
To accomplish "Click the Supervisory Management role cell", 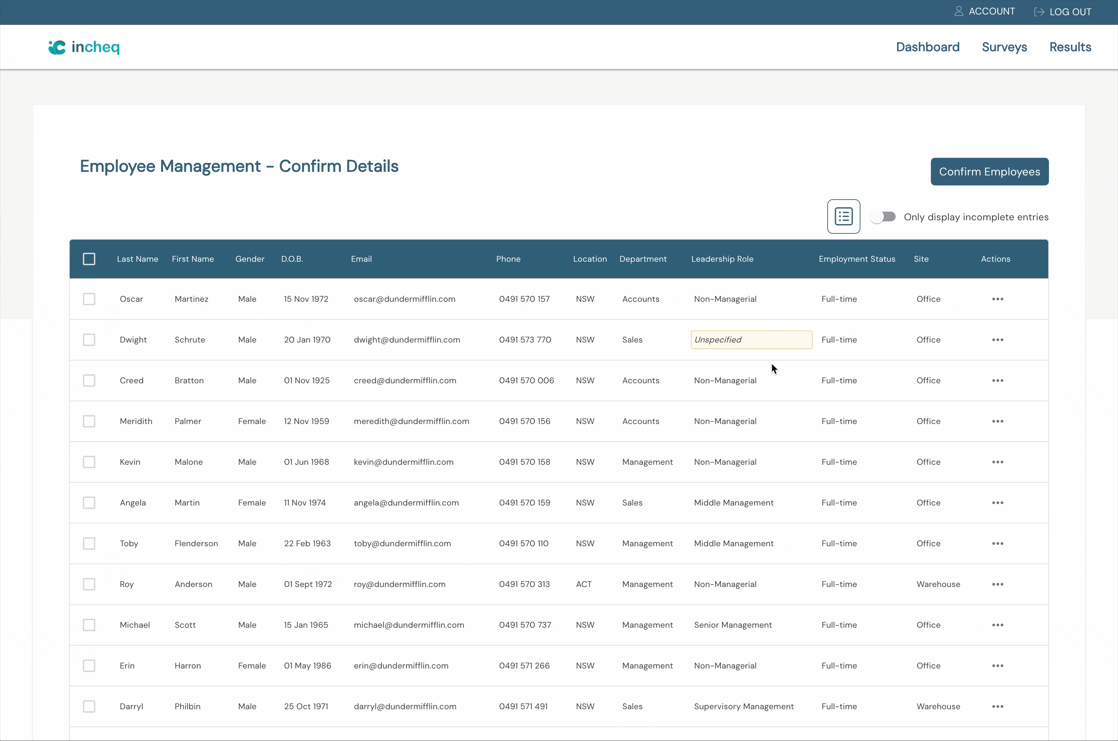I will [x=744, y=706].
